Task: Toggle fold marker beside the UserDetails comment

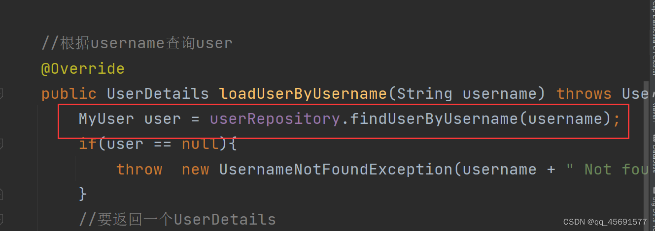Action: click(x=1, y=219)
